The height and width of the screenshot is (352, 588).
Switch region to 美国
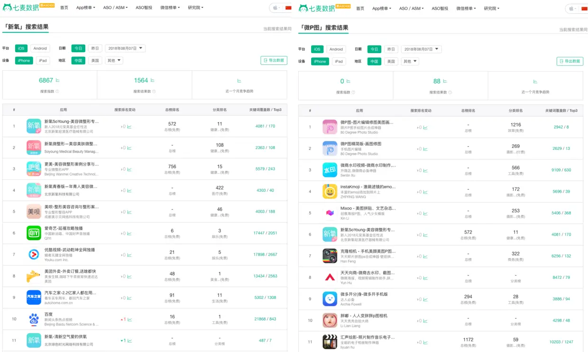[94, 60]
